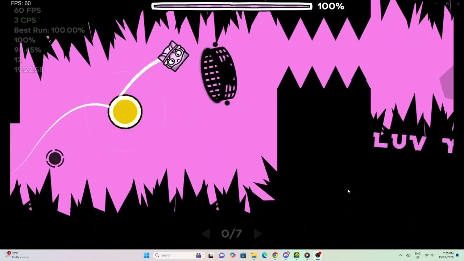The height and width of the screenshot is (261, 464).
Task: Click the cloud sync off tray icon
Action: [408, 255]
